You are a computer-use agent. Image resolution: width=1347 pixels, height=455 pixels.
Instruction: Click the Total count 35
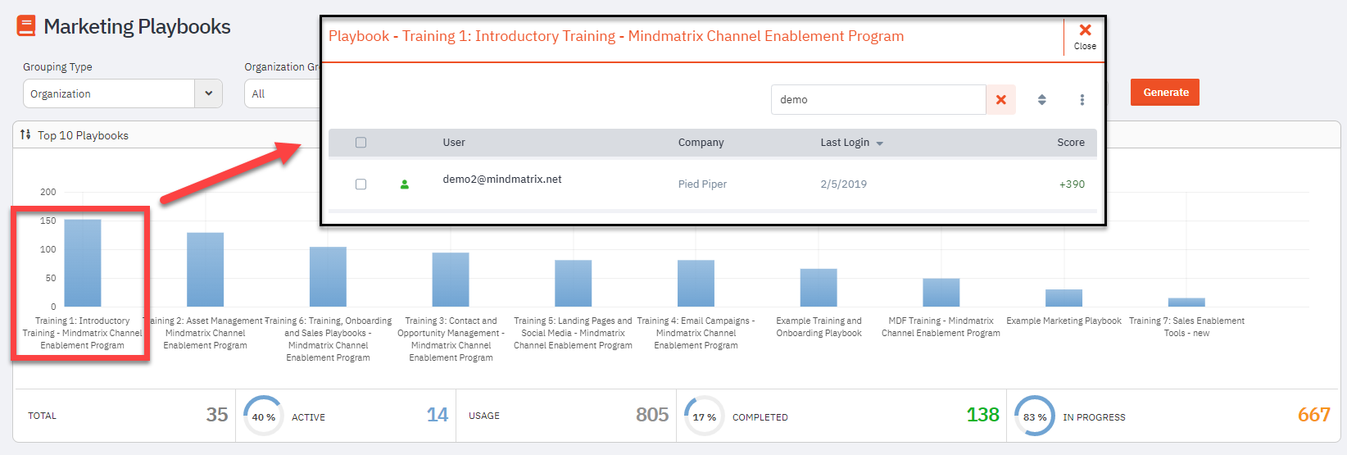(x=217, y=415)
